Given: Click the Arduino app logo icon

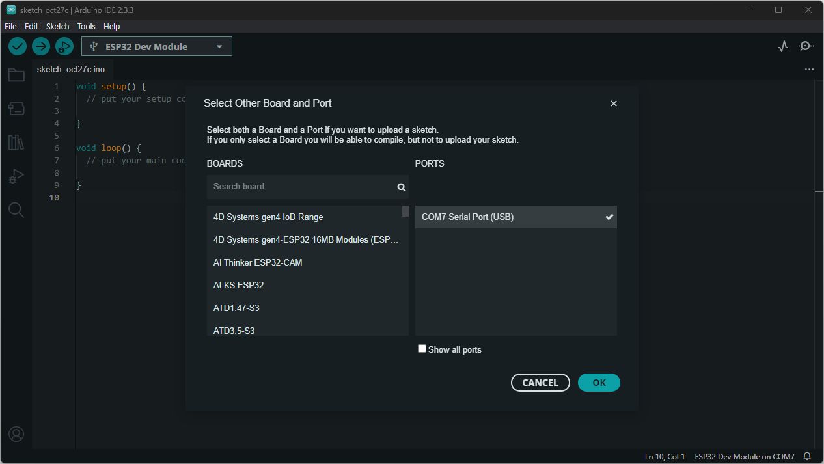Looking at the screenshot, I should coord(11,10).
